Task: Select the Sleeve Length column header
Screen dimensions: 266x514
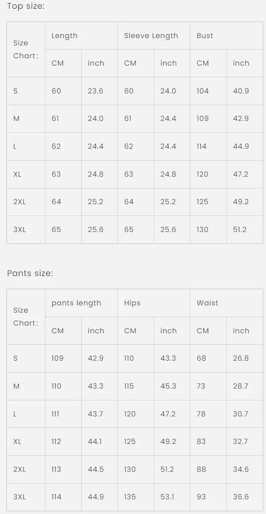Action: 151,36
